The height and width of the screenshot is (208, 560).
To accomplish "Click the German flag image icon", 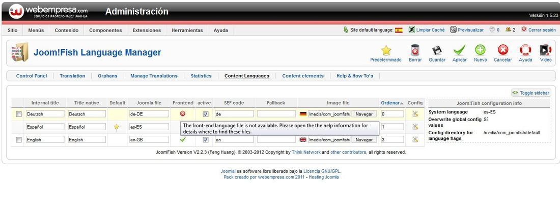I will pos(303,114).
